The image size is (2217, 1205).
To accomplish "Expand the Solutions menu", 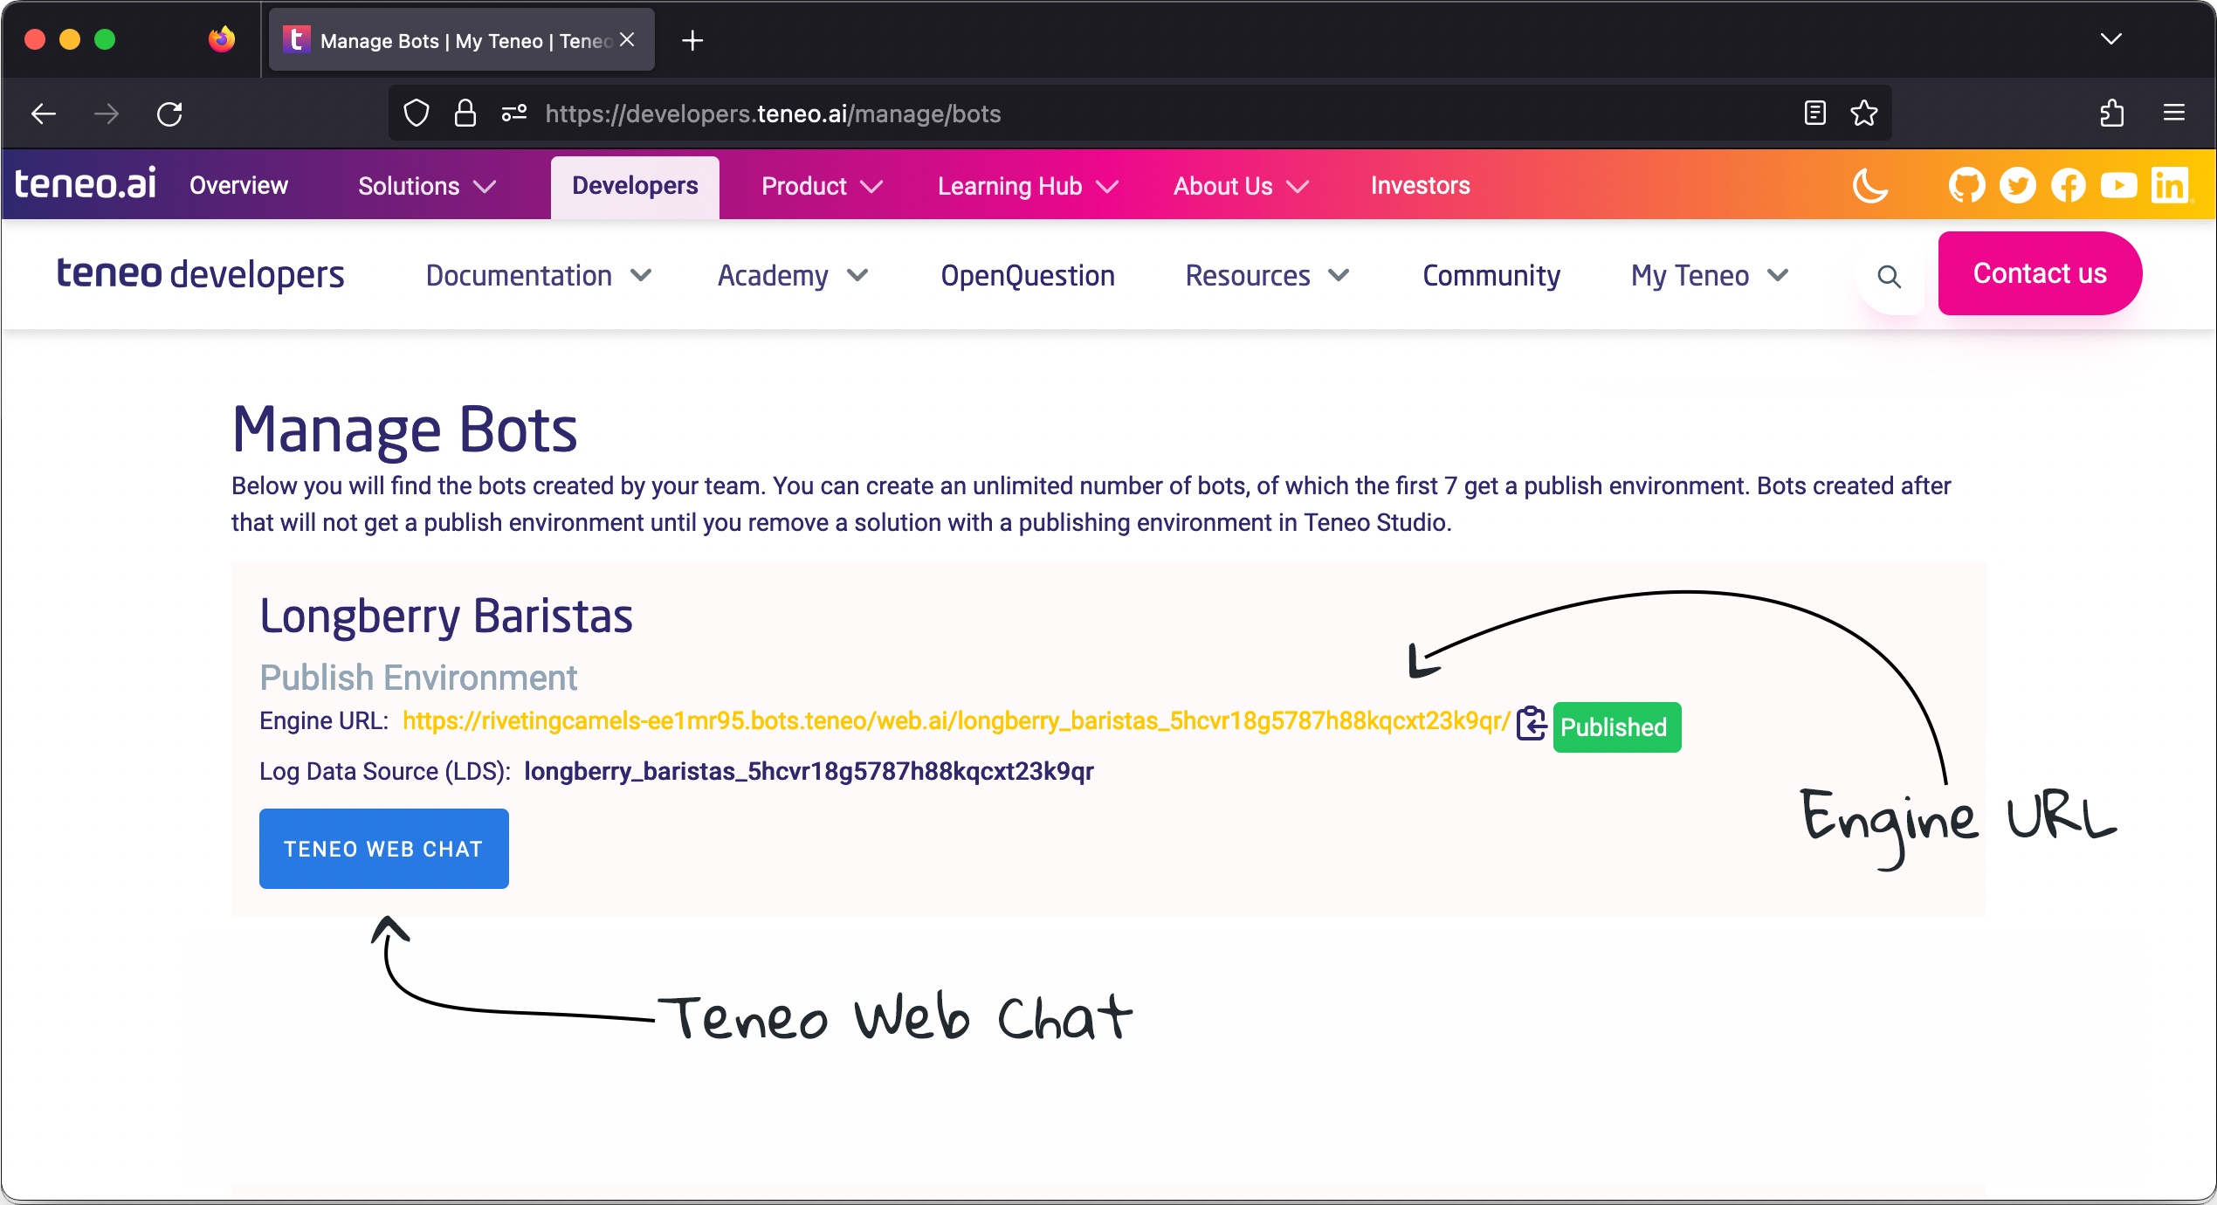I will point(427,186).
